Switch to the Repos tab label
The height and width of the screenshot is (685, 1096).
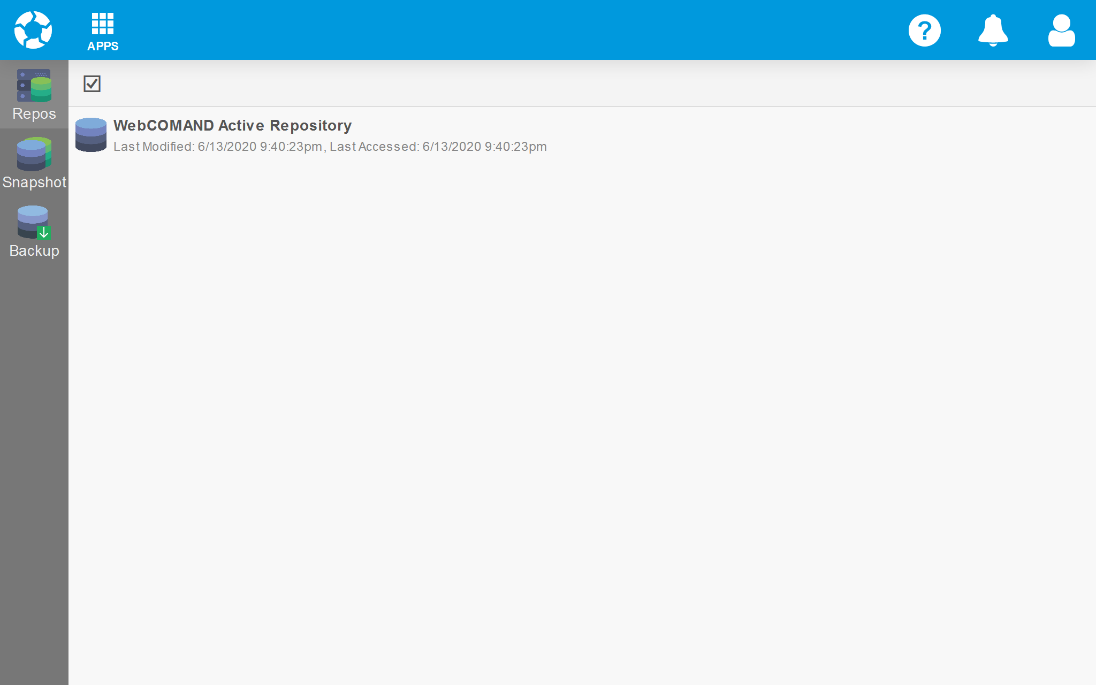(x=34, y=114)
